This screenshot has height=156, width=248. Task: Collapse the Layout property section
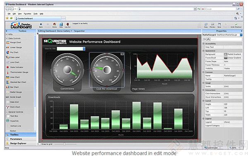[x=203, y=101]
